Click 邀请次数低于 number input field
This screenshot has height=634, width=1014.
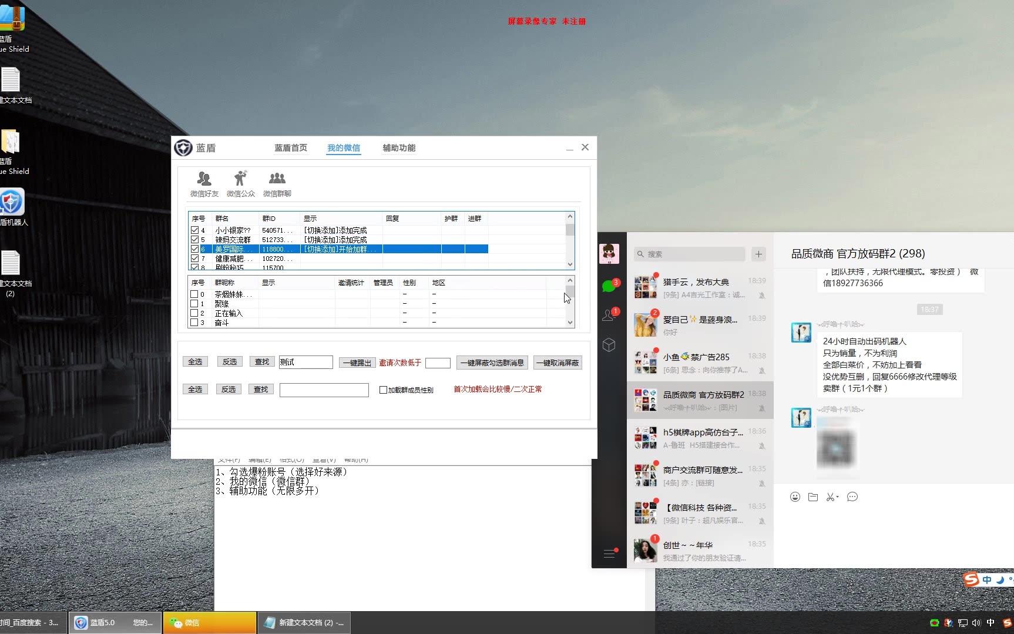point(438,363)
